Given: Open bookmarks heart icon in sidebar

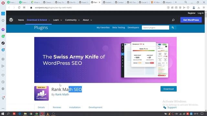Looking at the screenshot, I should 3,75.
